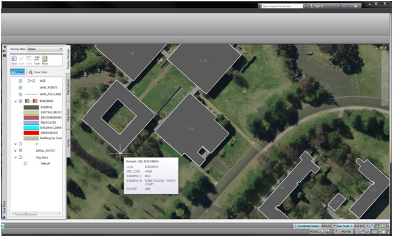Check the layer 0 checkbox
This screenshot has height=237, width=393.
coord(20,144)
